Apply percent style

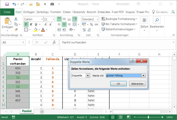pyautogui.click(x=92, y=24)
